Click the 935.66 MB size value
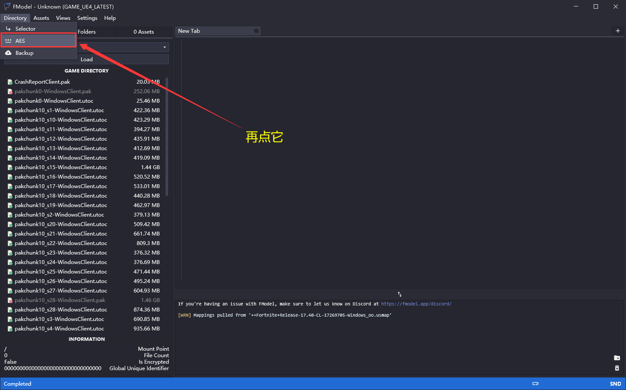Image resolution: width=626 pixels, height=390 pixels. 147,329
